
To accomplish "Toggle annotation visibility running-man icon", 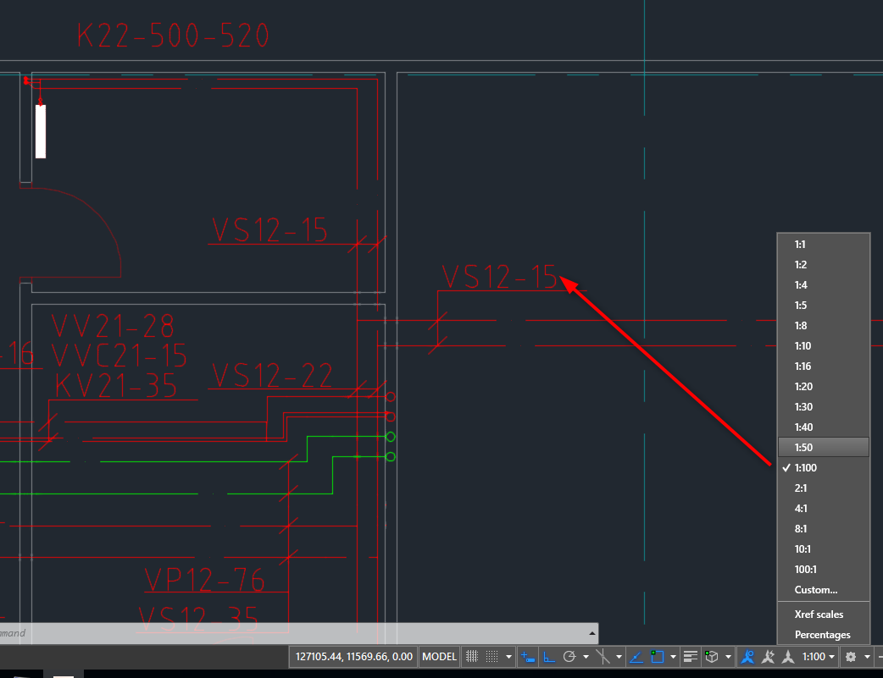I will (x=747, y=656).
